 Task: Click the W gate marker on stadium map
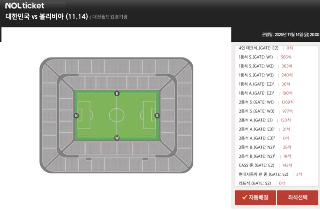pos(117,138)
